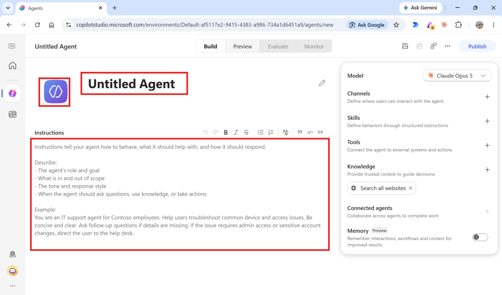Open the Chrome profile avatar
This screenshot has width=502, height=295.
coord(479,25)
